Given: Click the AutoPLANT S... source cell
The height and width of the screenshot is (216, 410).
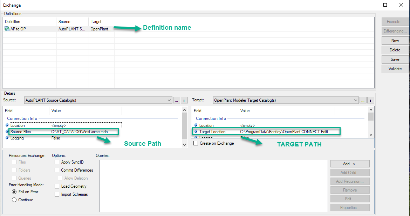Looking at the screenshot, I should point(72,29).
